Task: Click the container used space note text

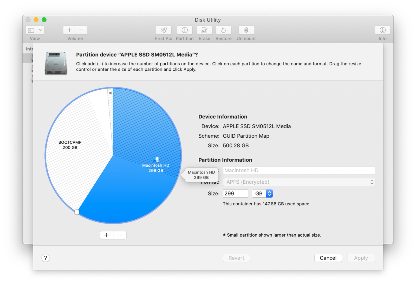Action: (266, 204)
